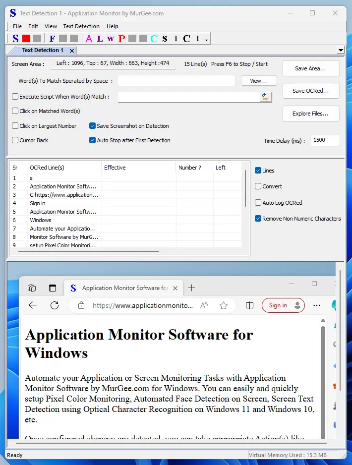Expand the toolbar overflow arrow
352x465 pixels.
206,40
